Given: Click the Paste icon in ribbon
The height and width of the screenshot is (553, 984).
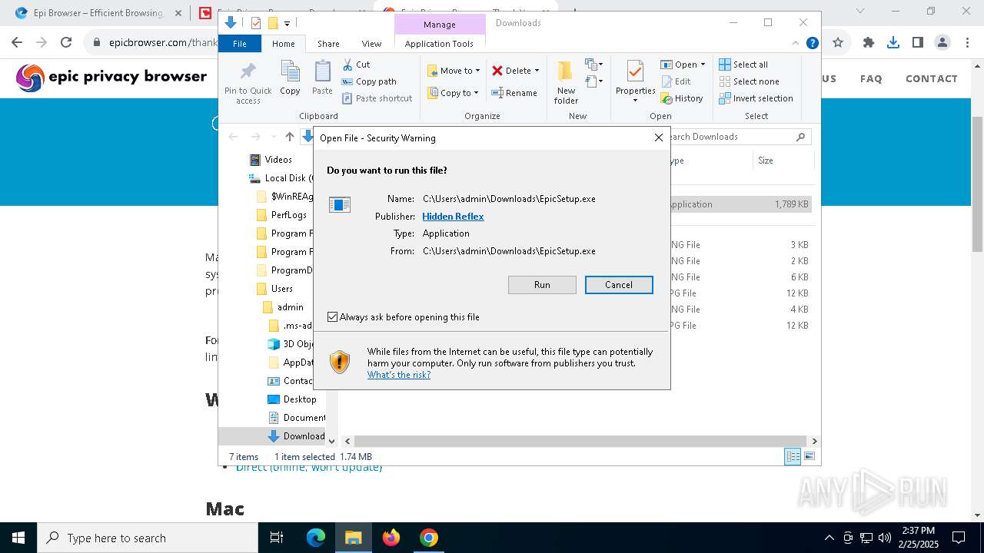Looking at the screenshot, I should point(322,72).
